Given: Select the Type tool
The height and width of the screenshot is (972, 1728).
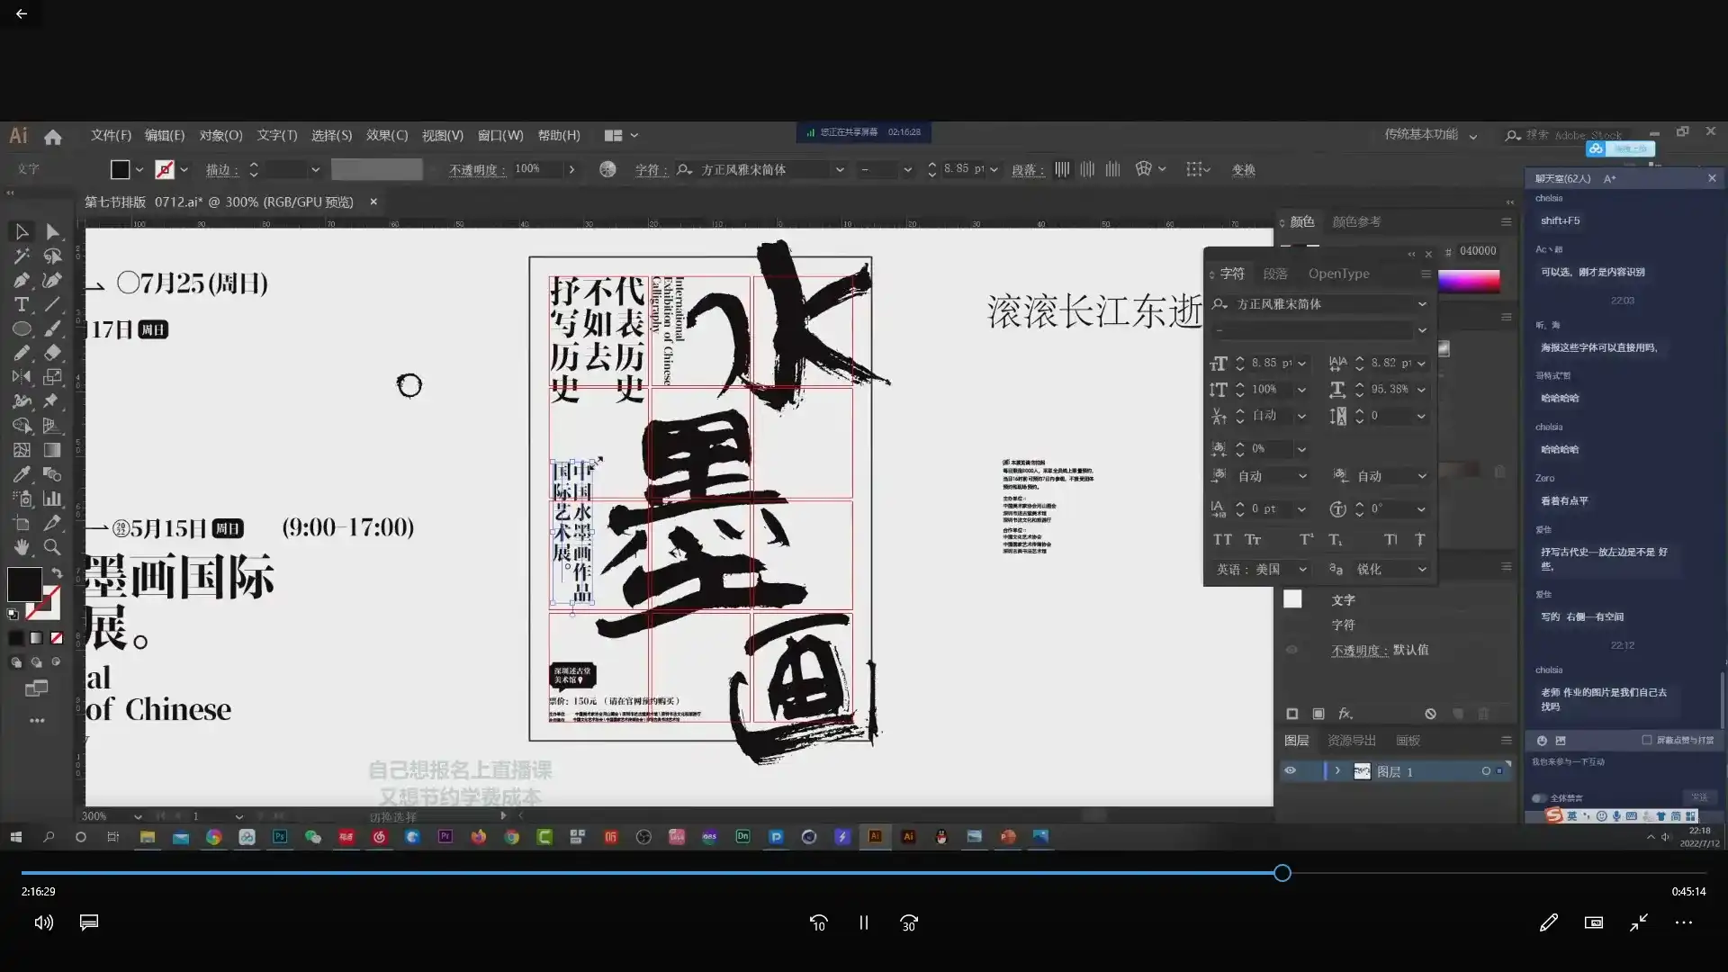Looking at the screenshot, I should click(21, 305).
